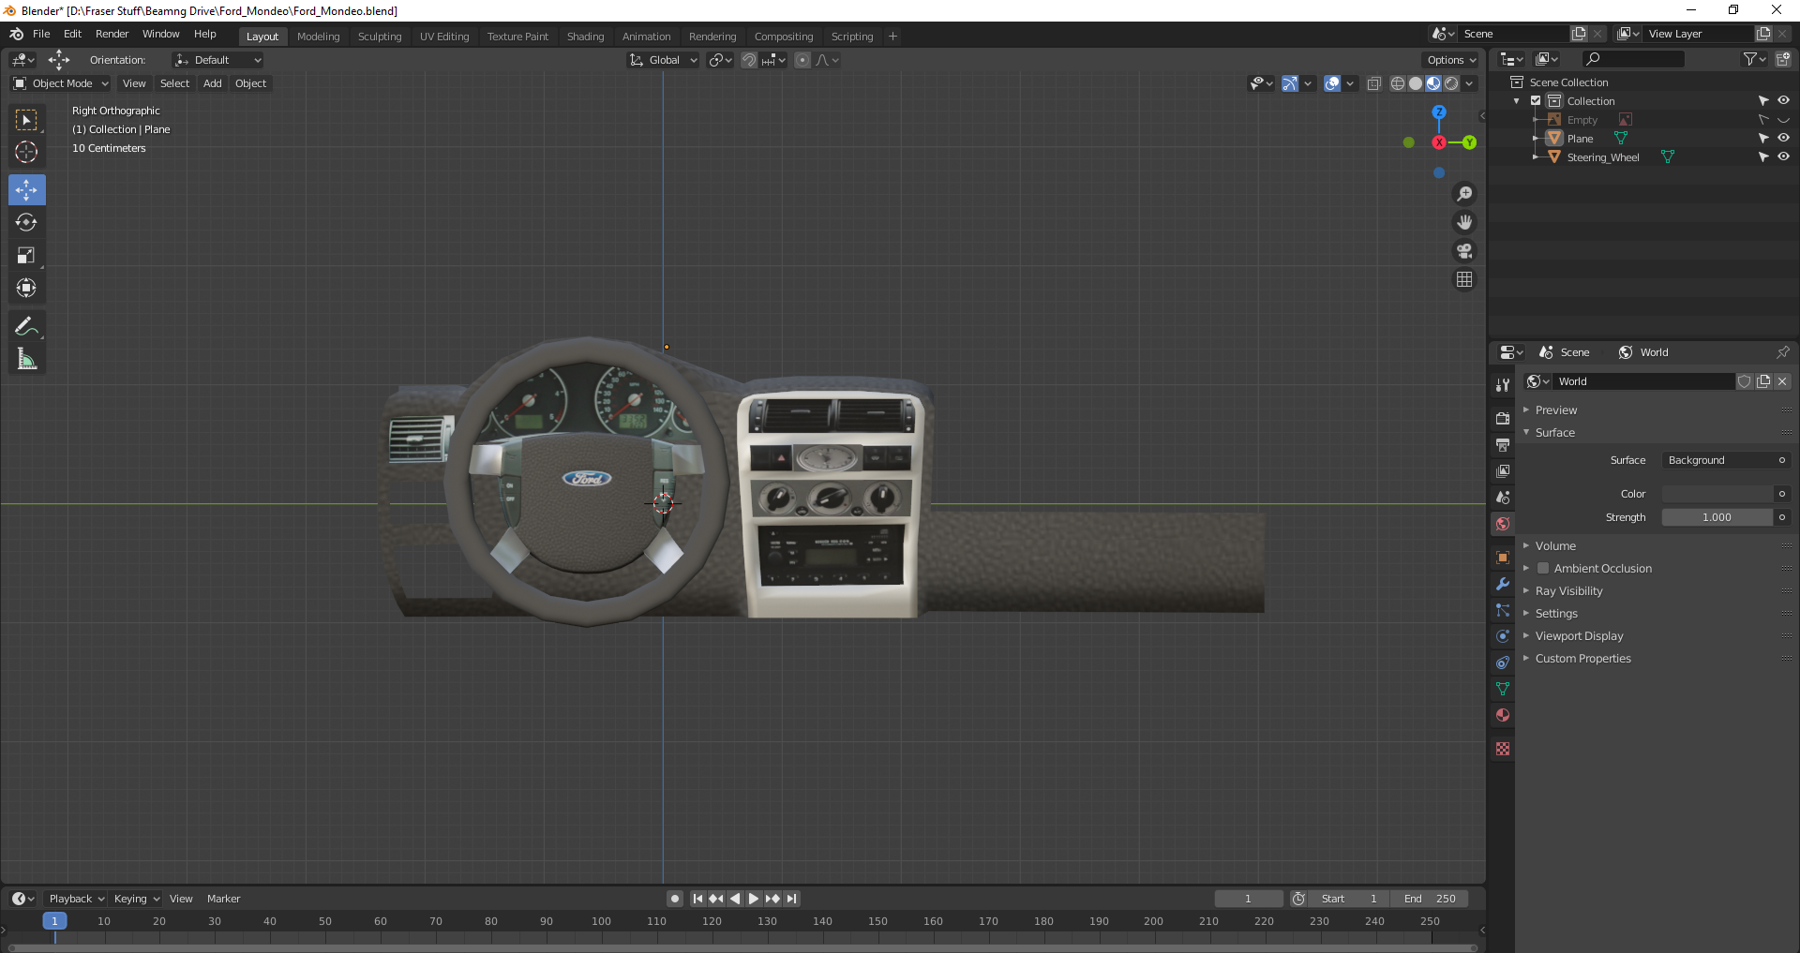Screen dimensions: 1800x953
Task: Open the Global transform orientation dropdown
Action: pos(664,60)
